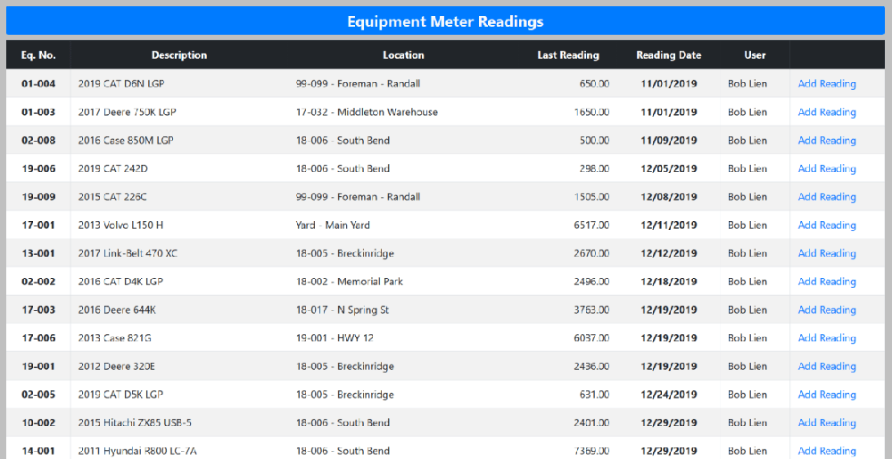Add a reading for 2019 CAT 242D
Screen dimensions: 892x459
click(x=827, y=168)
